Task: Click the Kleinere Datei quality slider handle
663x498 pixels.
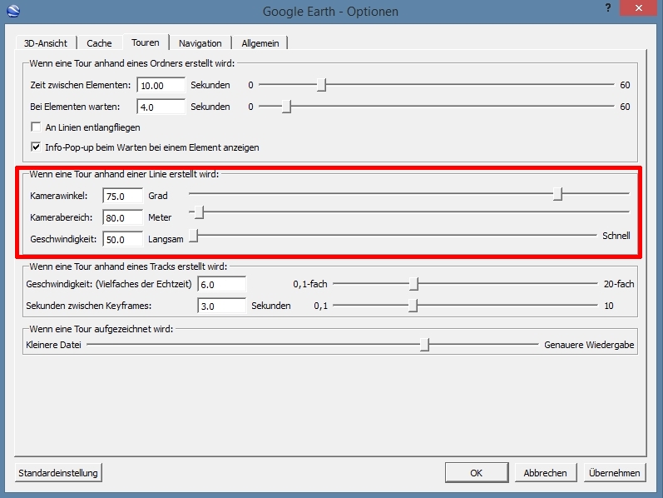Action: coord(424,345)
